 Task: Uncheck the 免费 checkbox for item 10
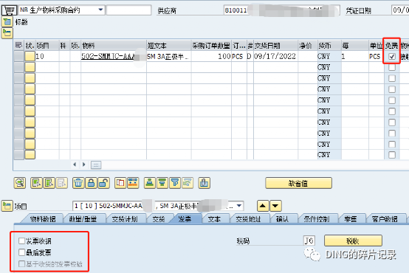tap(392, 56)
